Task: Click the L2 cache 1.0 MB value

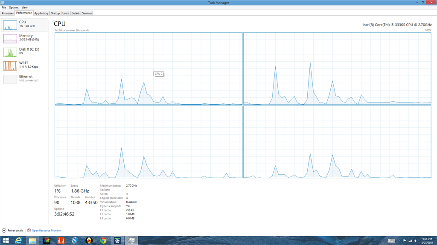Action: (130, 214)
